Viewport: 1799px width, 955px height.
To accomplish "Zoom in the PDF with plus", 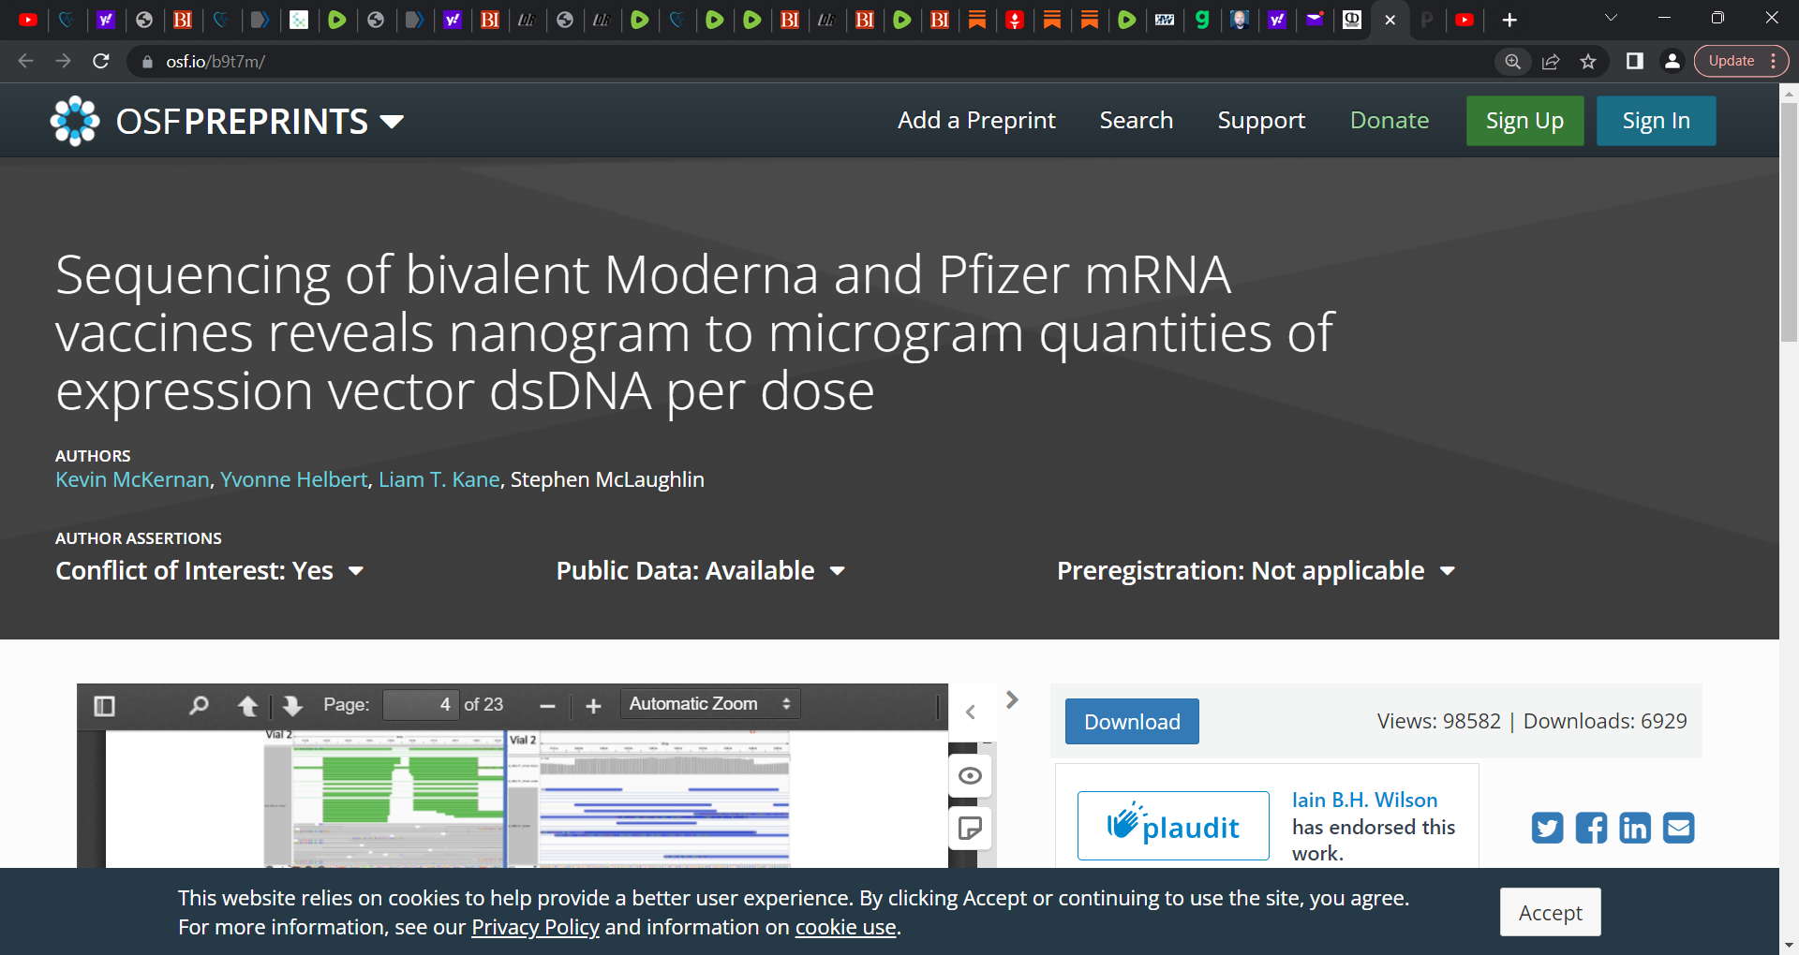I will (593, 706).
